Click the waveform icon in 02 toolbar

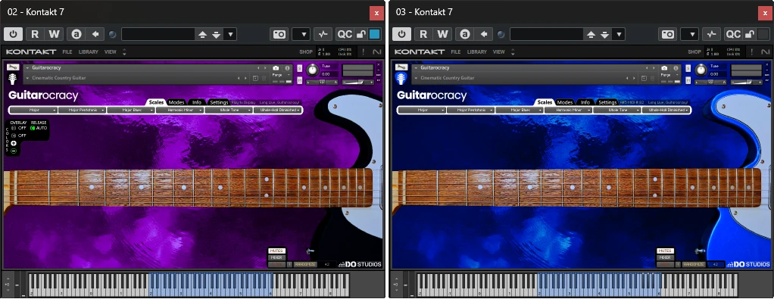pos(323,34)
